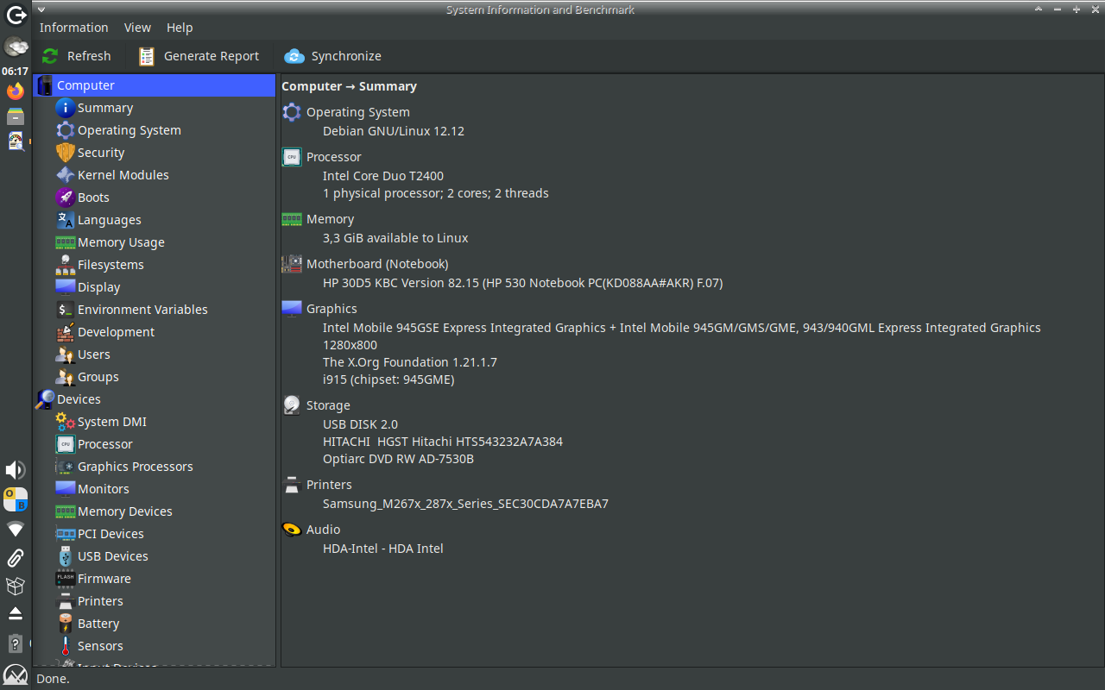Select the Users icon
This screenshot has width=1105, height=690.
pyautogui.click(x=66, y=354)
